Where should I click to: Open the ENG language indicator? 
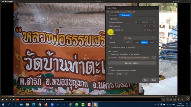(174, 105)
